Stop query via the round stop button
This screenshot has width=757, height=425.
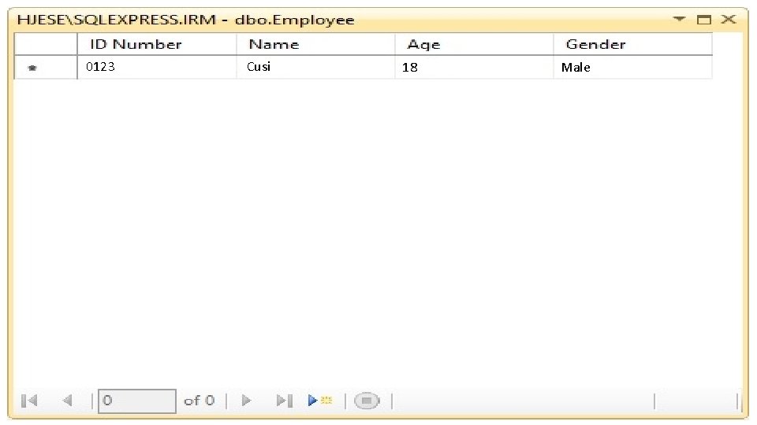tap(367, 401)
